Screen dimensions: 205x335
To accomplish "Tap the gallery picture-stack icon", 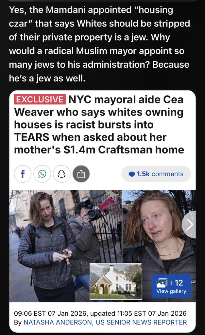I will (x=162, y=283).
